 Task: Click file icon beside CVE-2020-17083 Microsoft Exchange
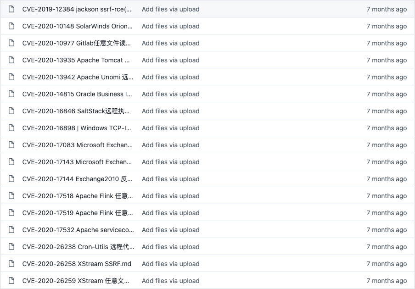tap(11, 145)
